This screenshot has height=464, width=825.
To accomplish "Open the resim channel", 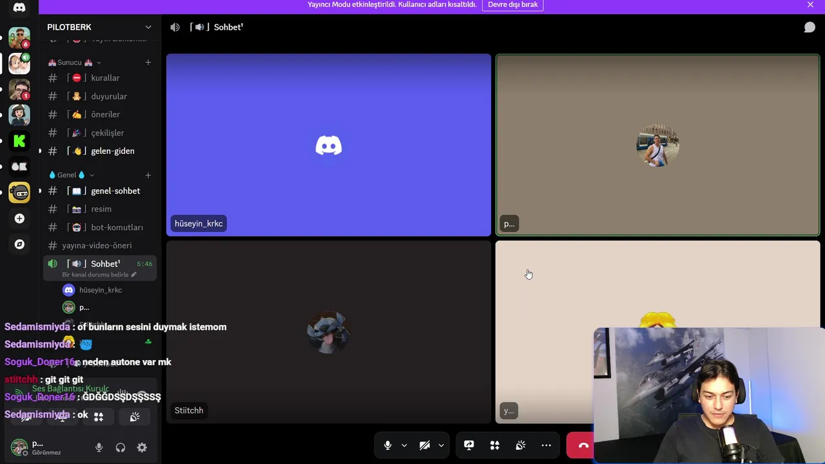I will click(x=100, y=209).
